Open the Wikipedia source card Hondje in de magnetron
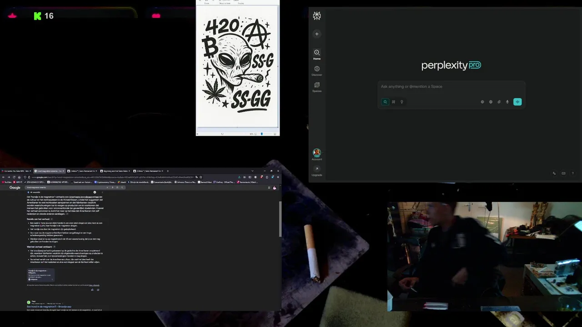 click(40, 275)
